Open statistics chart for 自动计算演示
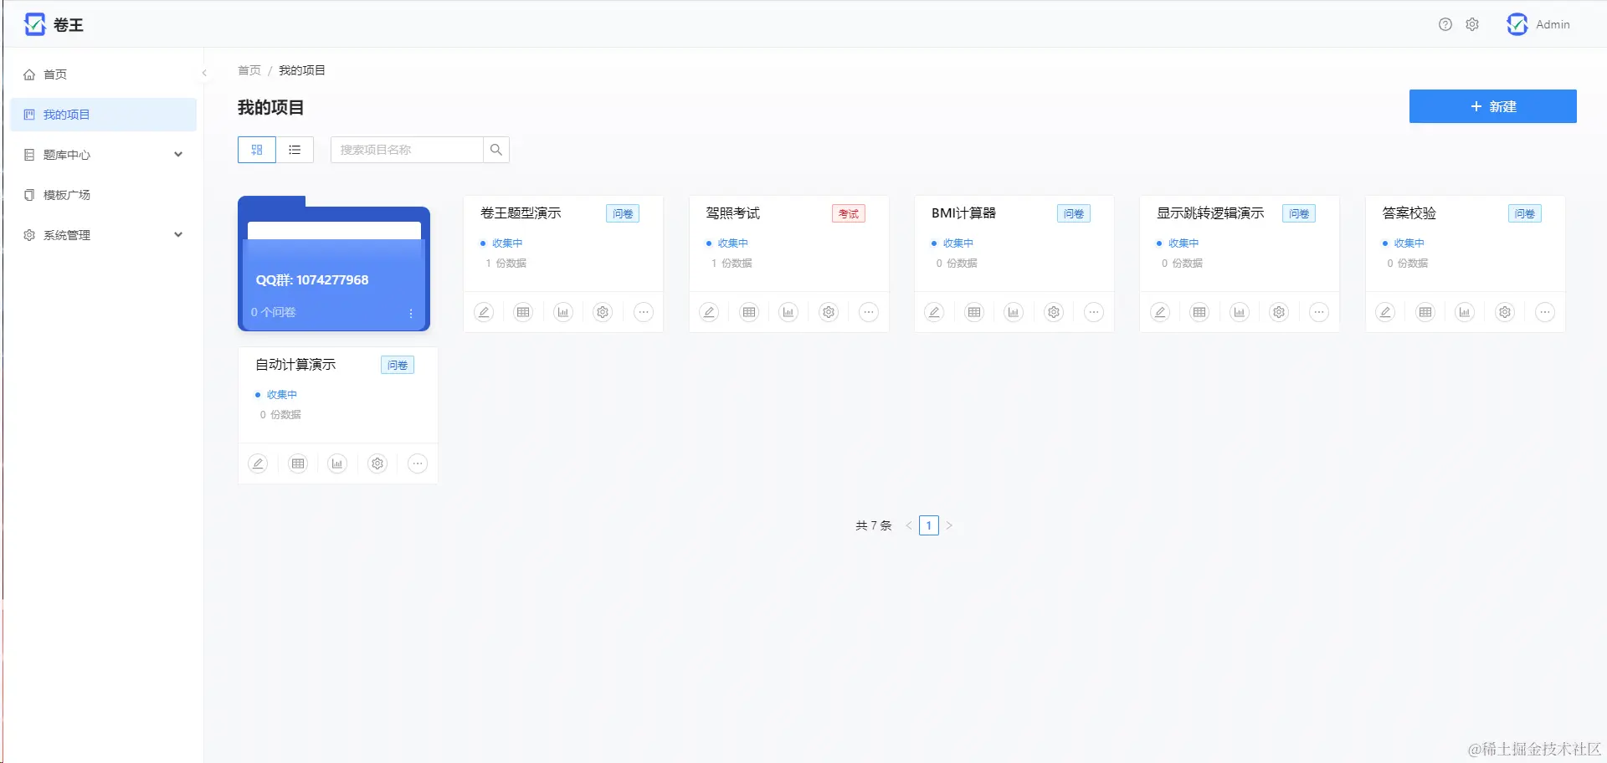1607x763 pixels. tap(337, 463)
